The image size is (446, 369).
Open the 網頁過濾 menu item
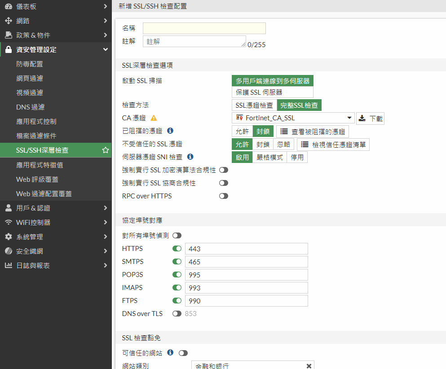30,79
